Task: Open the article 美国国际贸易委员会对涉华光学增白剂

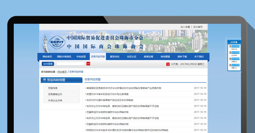Action: pyautogui.click(x=124, y=88)
